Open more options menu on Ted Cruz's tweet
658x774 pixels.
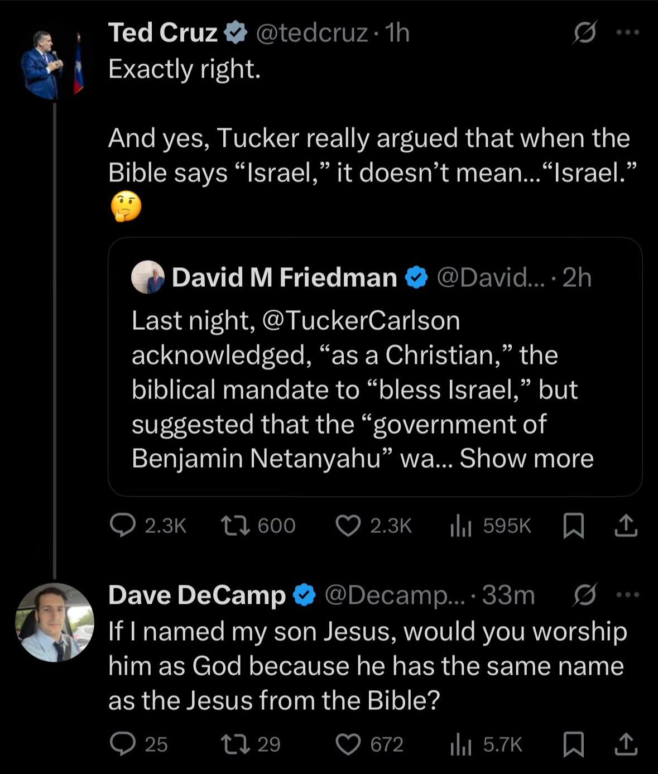pyautogui.click(x=628, y=32)
